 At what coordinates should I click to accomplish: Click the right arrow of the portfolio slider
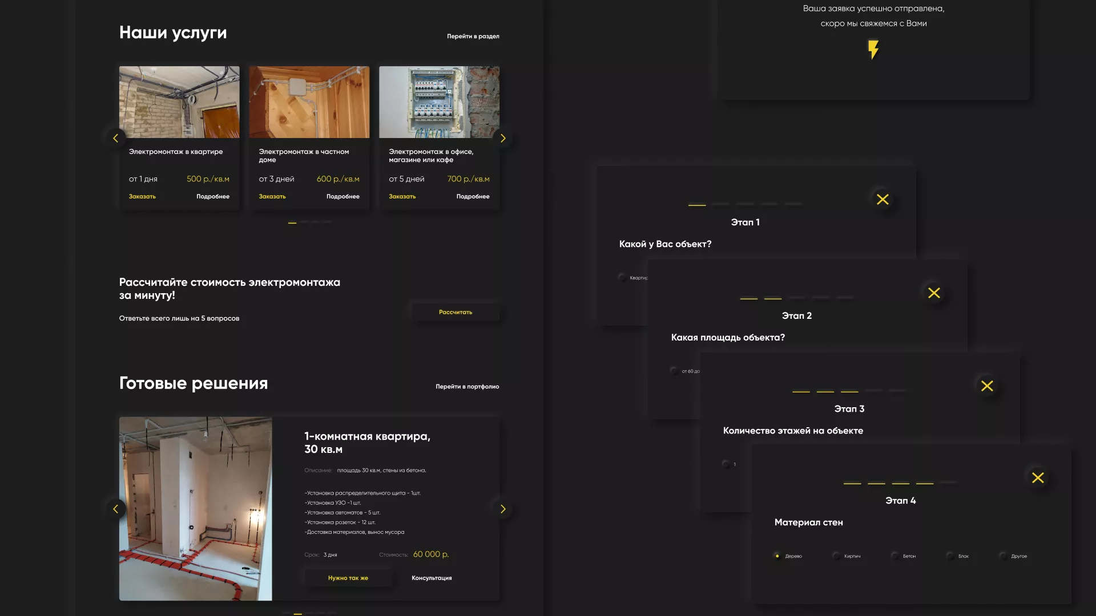(503, 508)
